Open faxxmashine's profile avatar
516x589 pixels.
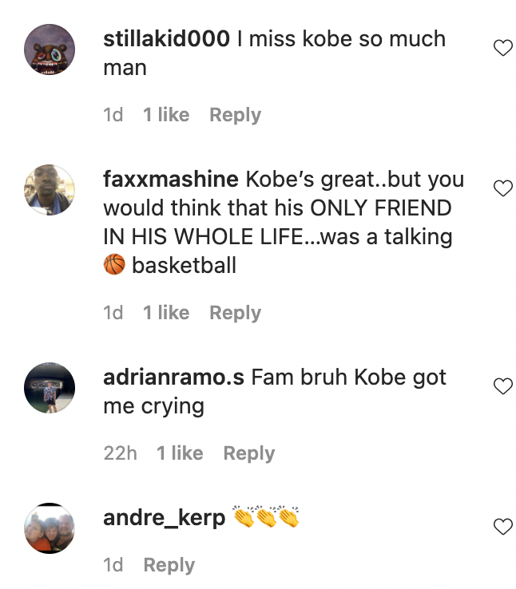(50, 190)
